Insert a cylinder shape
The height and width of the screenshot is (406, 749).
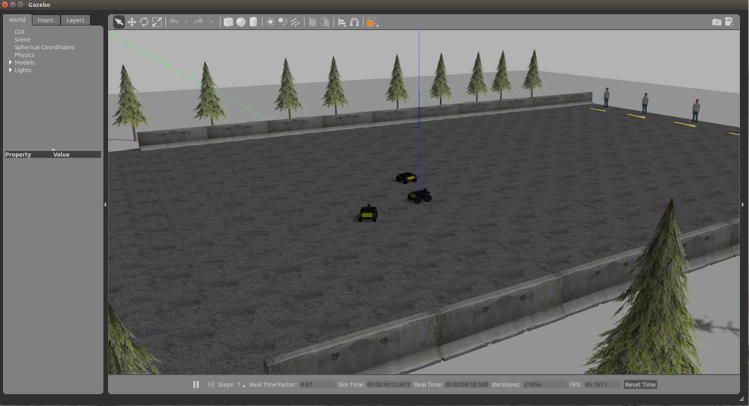(x=253, y=22)
